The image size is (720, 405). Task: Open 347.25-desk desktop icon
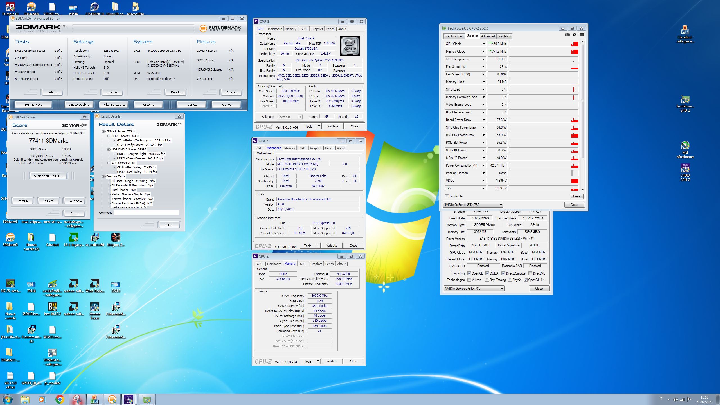click(10, 285)
